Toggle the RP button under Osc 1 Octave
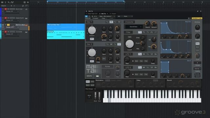The image size is (210, 118). [92, 39]
